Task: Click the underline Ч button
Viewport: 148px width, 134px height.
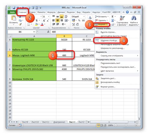Action: coord(37,20)
